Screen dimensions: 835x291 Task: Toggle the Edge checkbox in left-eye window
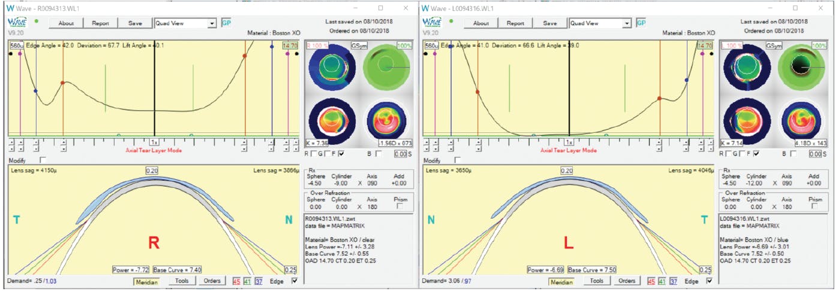(x=710, y=281)
